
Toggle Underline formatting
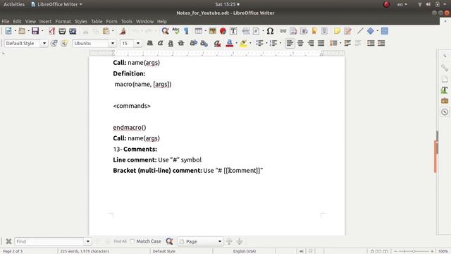(171, 43)
